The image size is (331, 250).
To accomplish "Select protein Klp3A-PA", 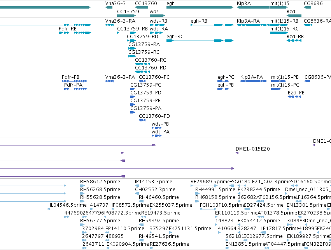I will point(252,77).
